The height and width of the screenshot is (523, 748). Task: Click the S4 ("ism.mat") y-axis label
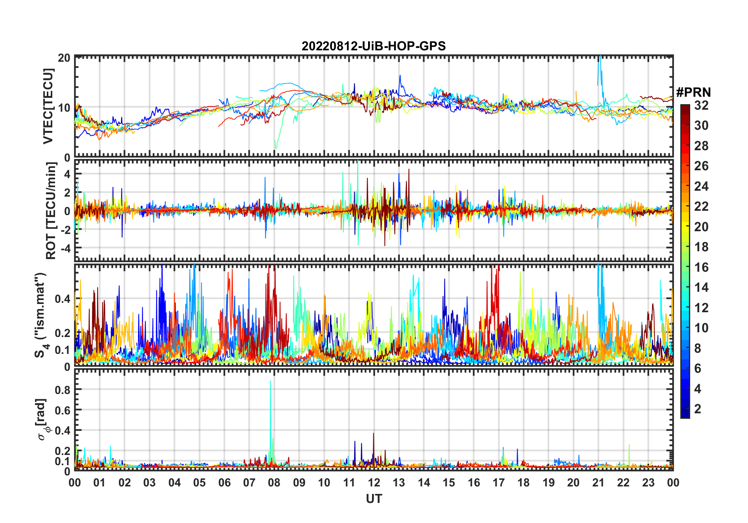tap(41, 315)
